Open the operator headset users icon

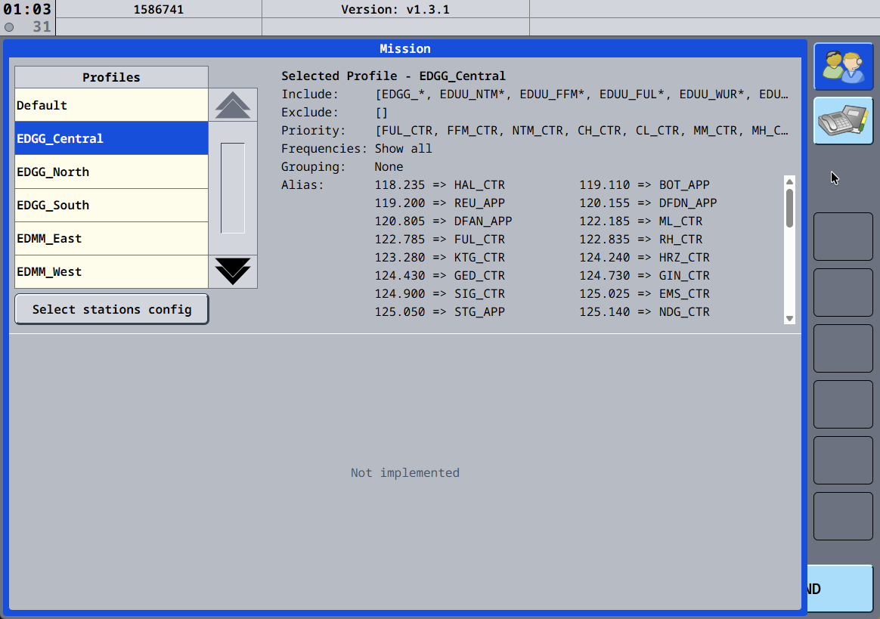[843, 67]
